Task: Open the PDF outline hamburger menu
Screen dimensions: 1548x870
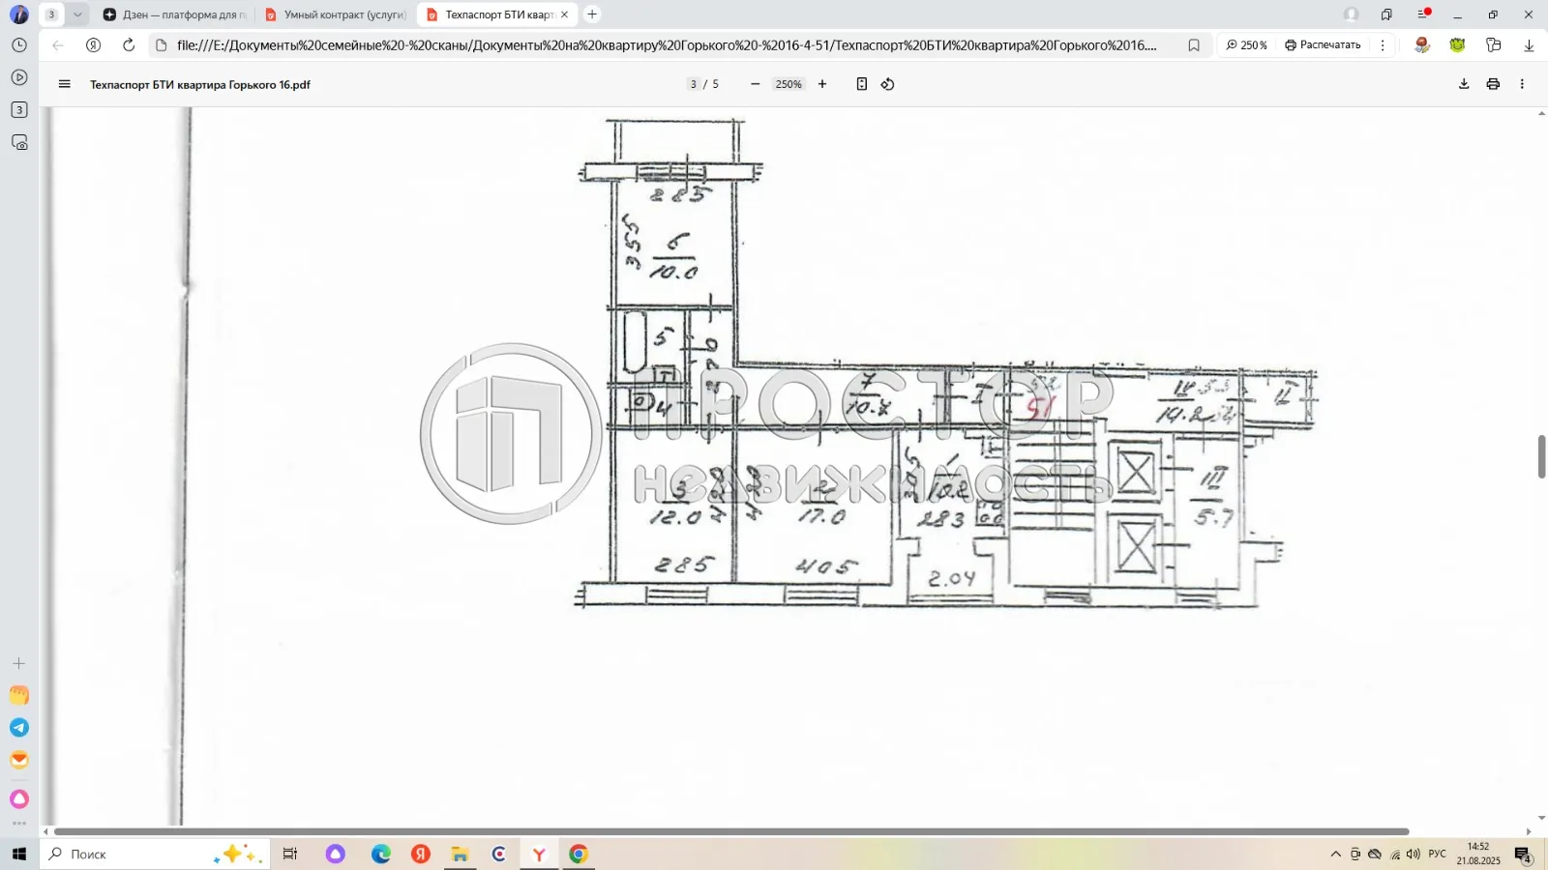Action: 64,84
